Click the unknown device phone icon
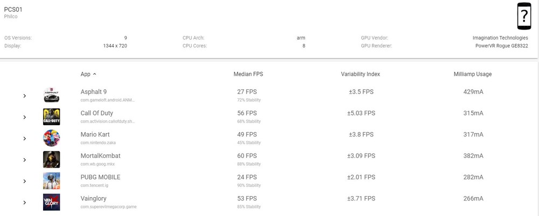This screenshot has height=216, width=539. [523, 16]
